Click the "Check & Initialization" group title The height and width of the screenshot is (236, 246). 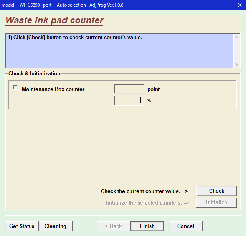(x=34, y=73)
